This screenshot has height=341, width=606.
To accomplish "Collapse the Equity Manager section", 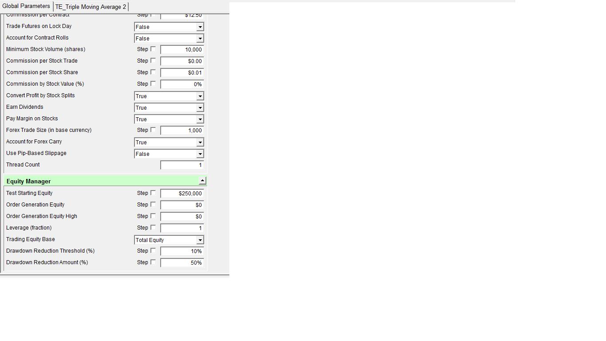I will (x=202, y=180).
